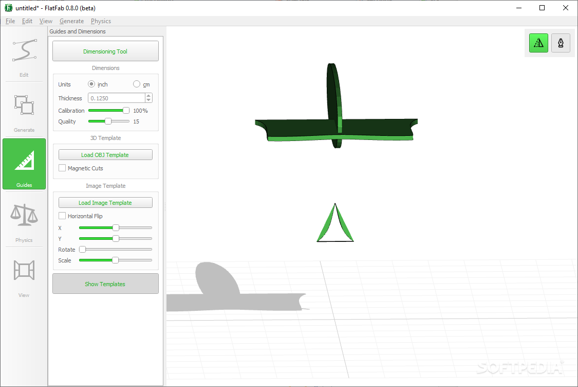Screen dimensions: 578x387
Task: Click the green cross-shaped 3D model
Action: coord(336,129)
